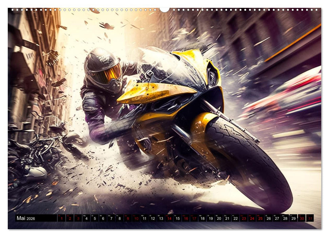This screenshot has height=237, width=329.
Task: Click the Mai 2026 month label
Action: click(x=25, y=218)
